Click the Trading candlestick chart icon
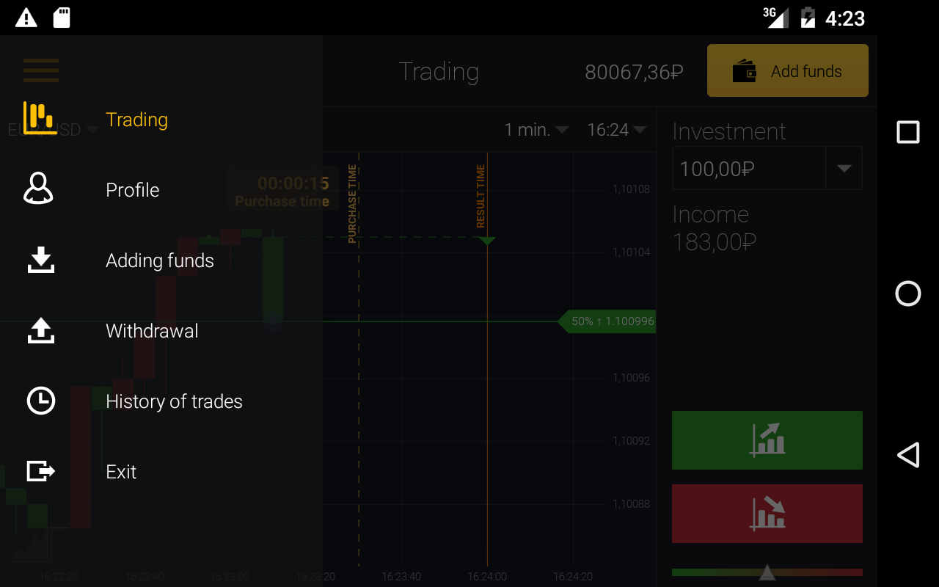Image resolution: width=939 pixels, height=587 pixels. click(x=40, y=118)
